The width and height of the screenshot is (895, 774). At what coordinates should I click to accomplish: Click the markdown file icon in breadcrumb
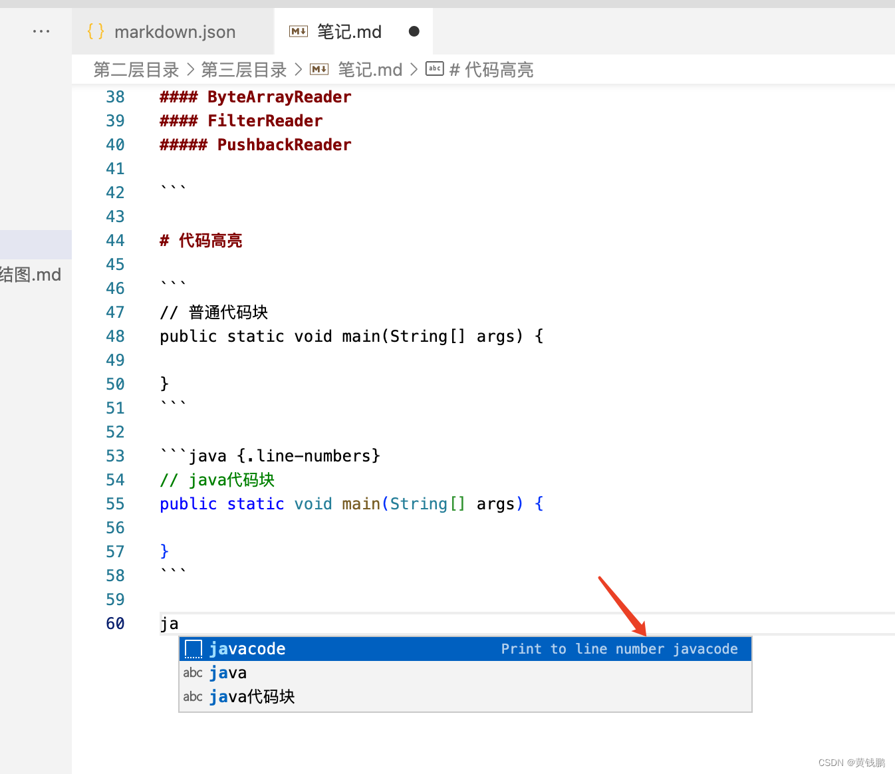[x=319, y=69]
